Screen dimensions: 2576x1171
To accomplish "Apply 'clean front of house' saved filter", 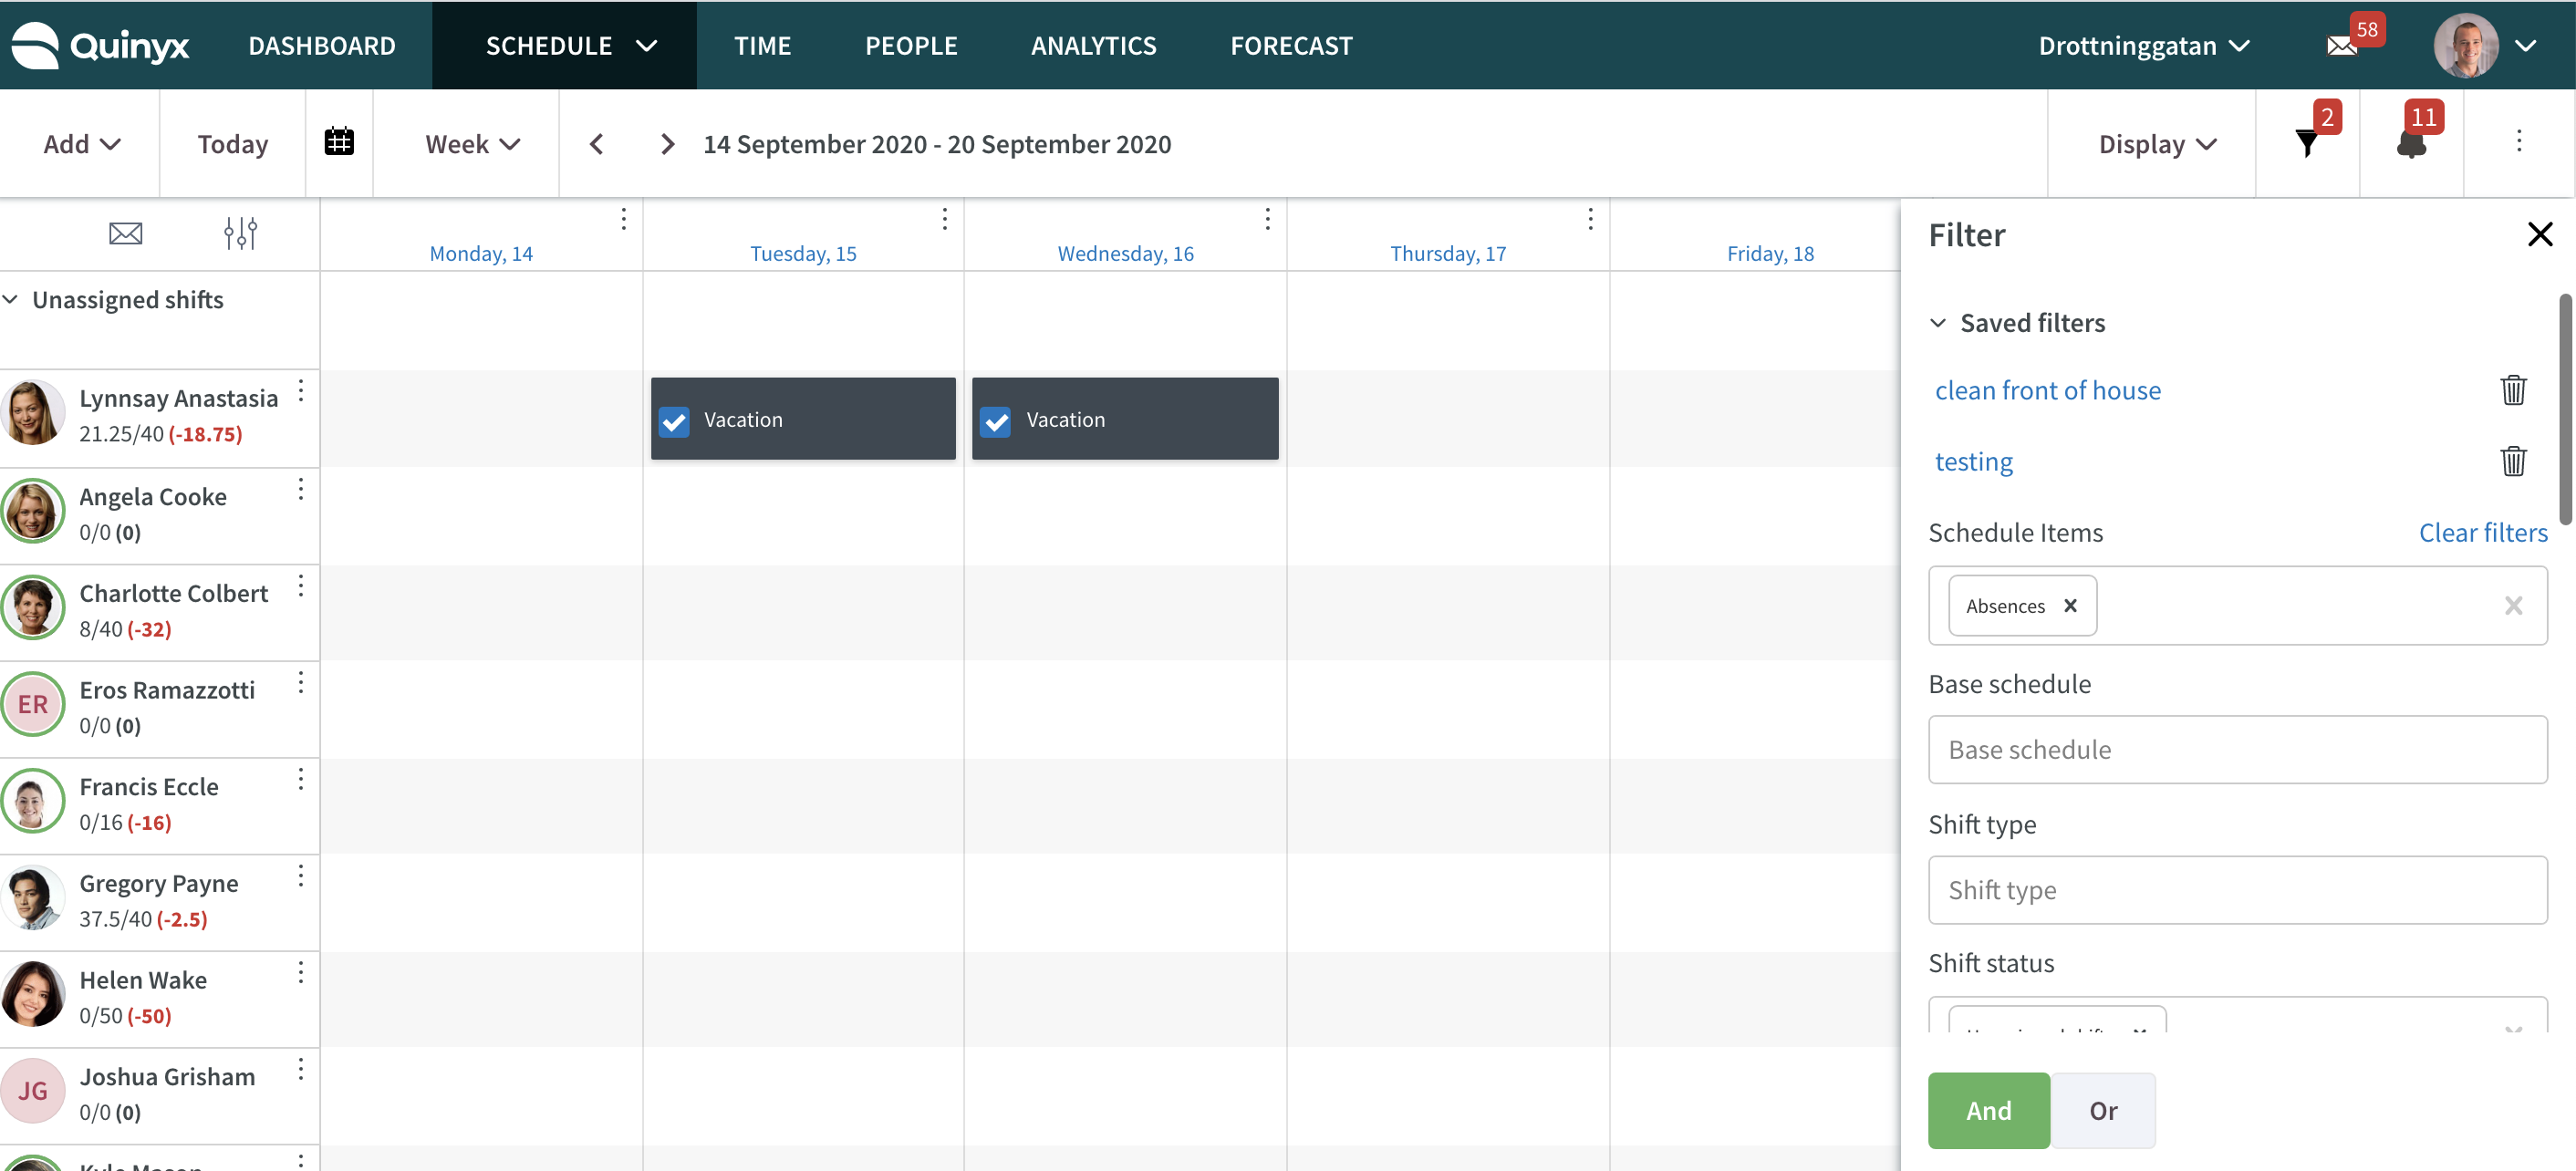I will click(2047, 390).
